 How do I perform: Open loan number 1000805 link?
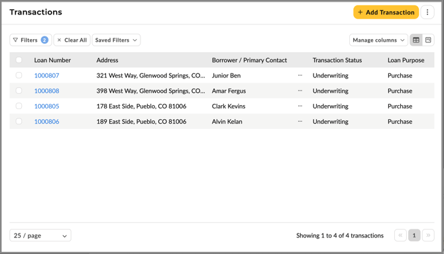pos(47,106)
